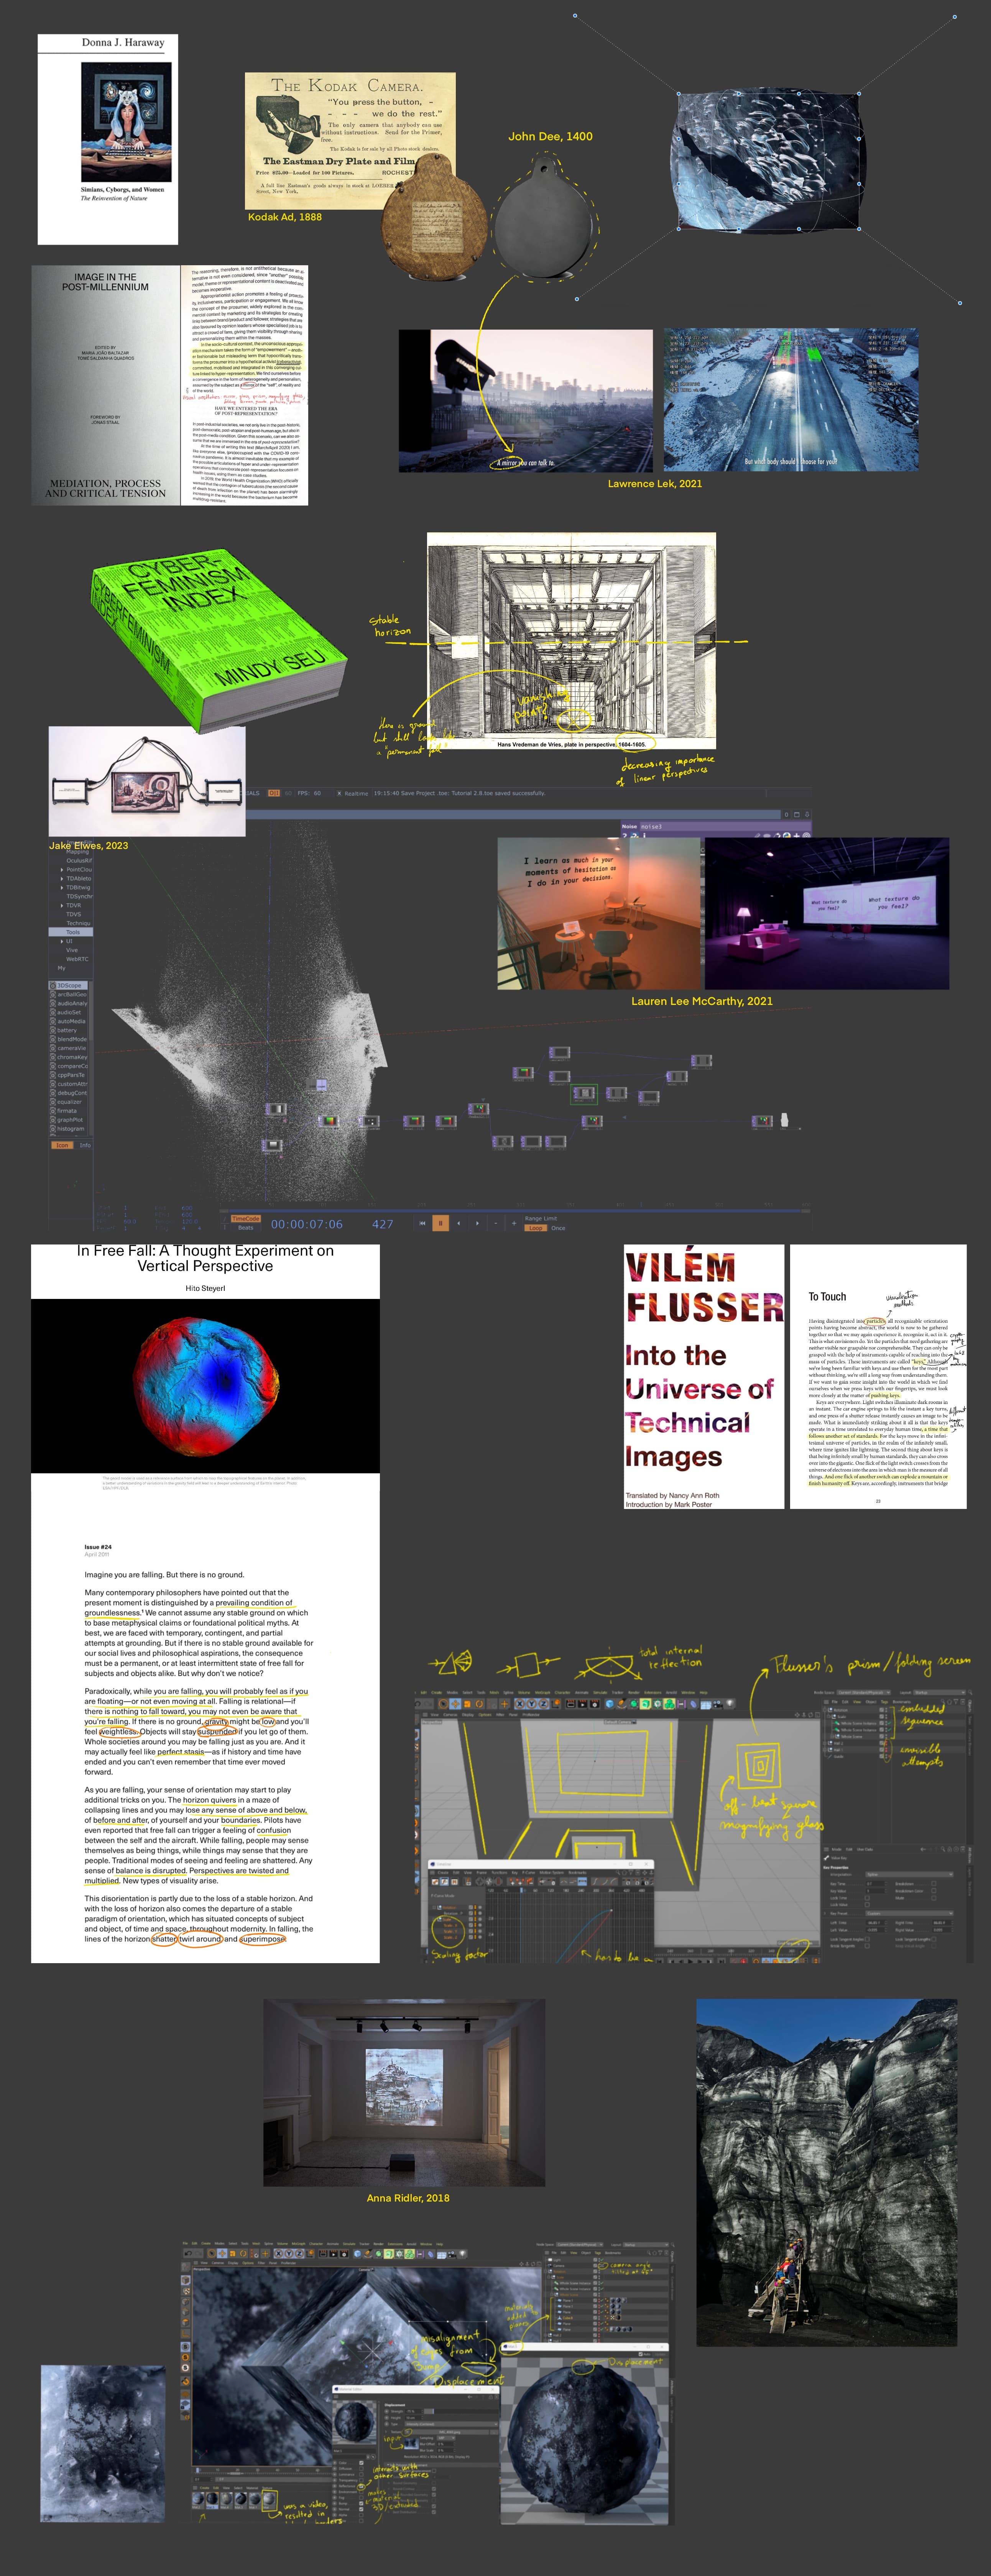This screenshot has height=2576, width=991.
Task: Select Move tool in yellow-squares Cinema 4D screenshot
Action: [455, 1704]
